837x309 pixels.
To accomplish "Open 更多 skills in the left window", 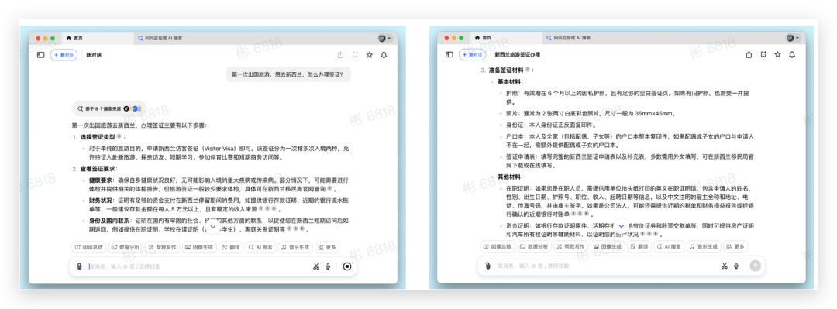I will [x=327, y=247].
